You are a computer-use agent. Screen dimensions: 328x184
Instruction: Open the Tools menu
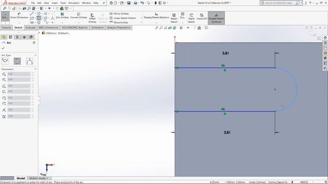(x=63, y=3)
